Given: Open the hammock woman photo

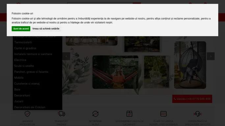Looking at the screenshot, I should click(116, 72).
